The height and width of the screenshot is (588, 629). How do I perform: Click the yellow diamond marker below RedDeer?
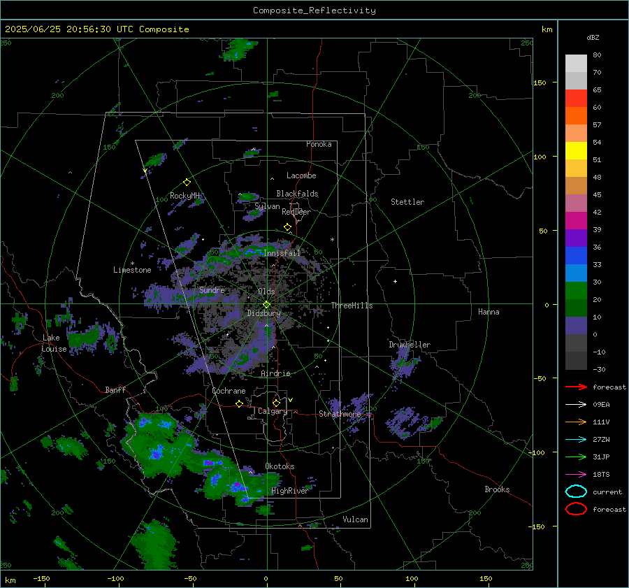click(287, 227)
